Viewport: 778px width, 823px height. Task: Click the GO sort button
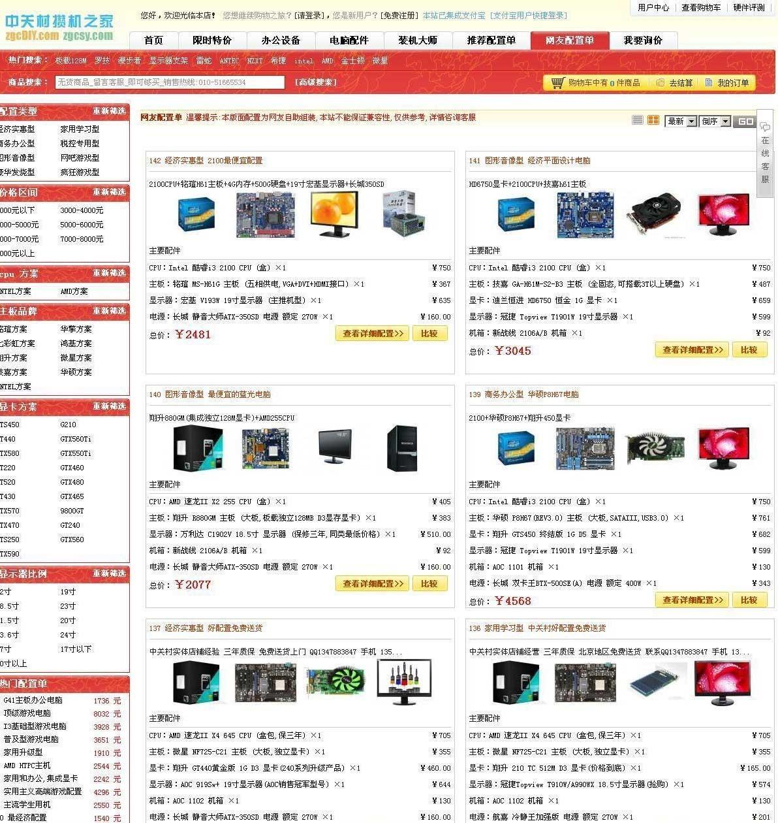[x=745, y=121]
